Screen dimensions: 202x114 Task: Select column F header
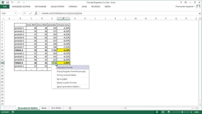pos(63,19)
